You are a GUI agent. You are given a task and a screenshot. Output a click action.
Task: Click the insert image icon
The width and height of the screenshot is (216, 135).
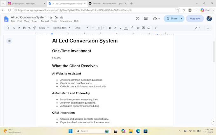[149, 28]
